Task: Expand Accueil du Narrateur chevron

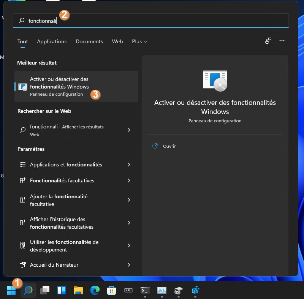Action: (x=129, y=265)
